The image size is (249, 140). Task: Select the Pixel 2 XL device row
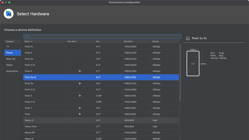[x=101, y=102]
